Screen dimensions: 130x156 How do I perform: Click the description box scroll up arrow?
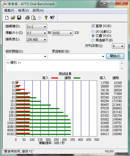[x=122, y=63]
